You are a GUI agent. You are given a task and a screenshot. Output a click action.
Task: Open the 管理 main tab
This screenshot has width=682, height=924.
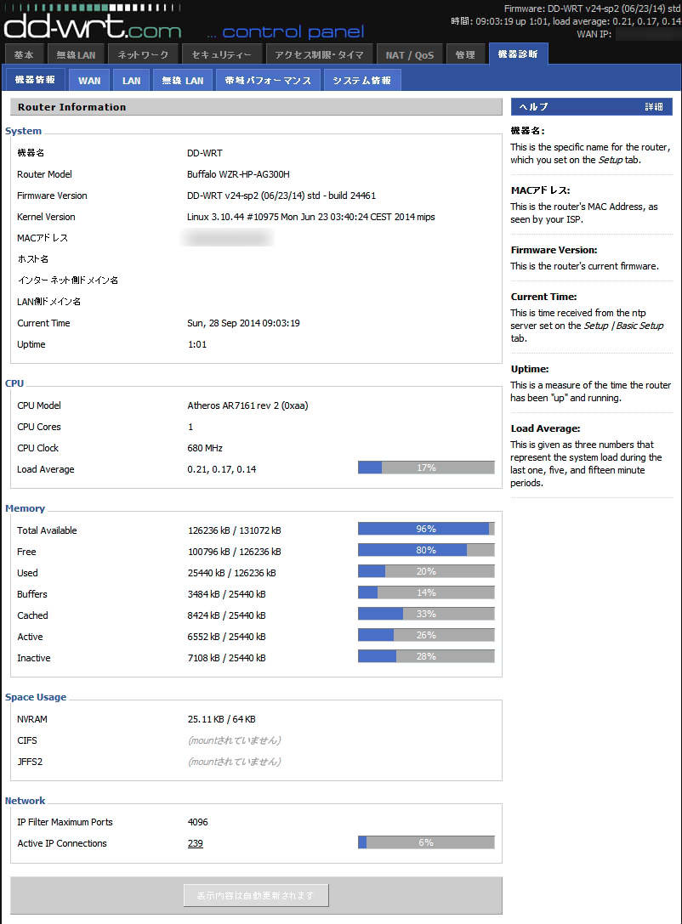tap(465, 54)
